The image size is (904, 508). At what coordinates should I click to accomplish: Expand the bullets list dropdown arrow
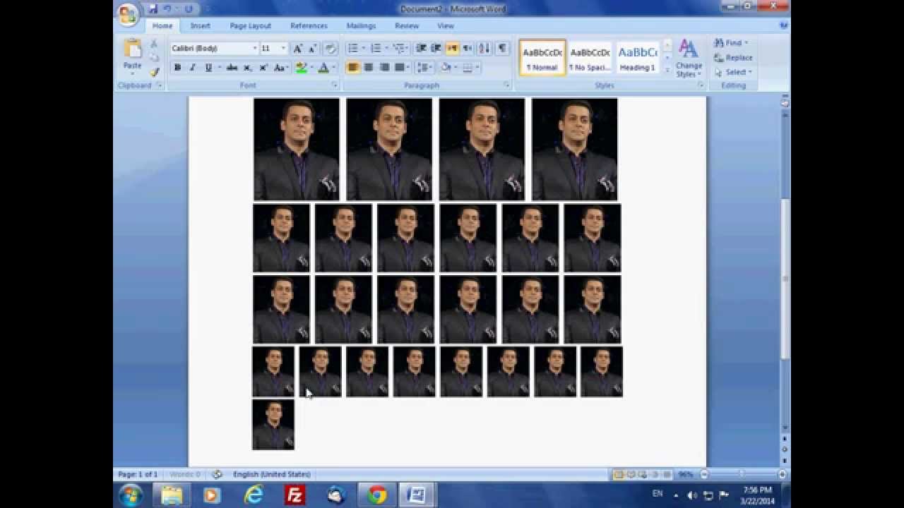363,48
